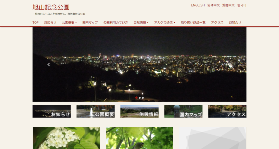This screenshot has width=279, height=149.
Task: Open the 施設情報 thumbnail banner
Action: tap(139, 111)
